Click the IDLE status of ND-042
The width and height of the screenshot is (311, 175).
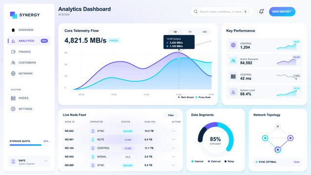pos(128,157)
